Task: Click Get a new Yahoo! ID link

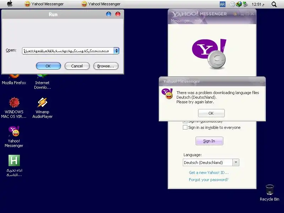Action: [209, 173]
